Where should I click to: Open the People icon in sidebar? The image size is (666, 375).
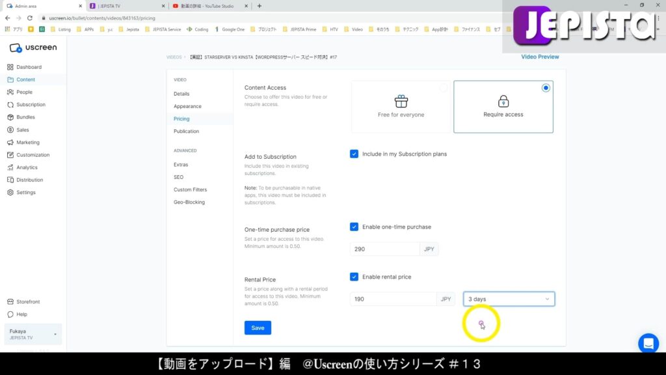10,92
